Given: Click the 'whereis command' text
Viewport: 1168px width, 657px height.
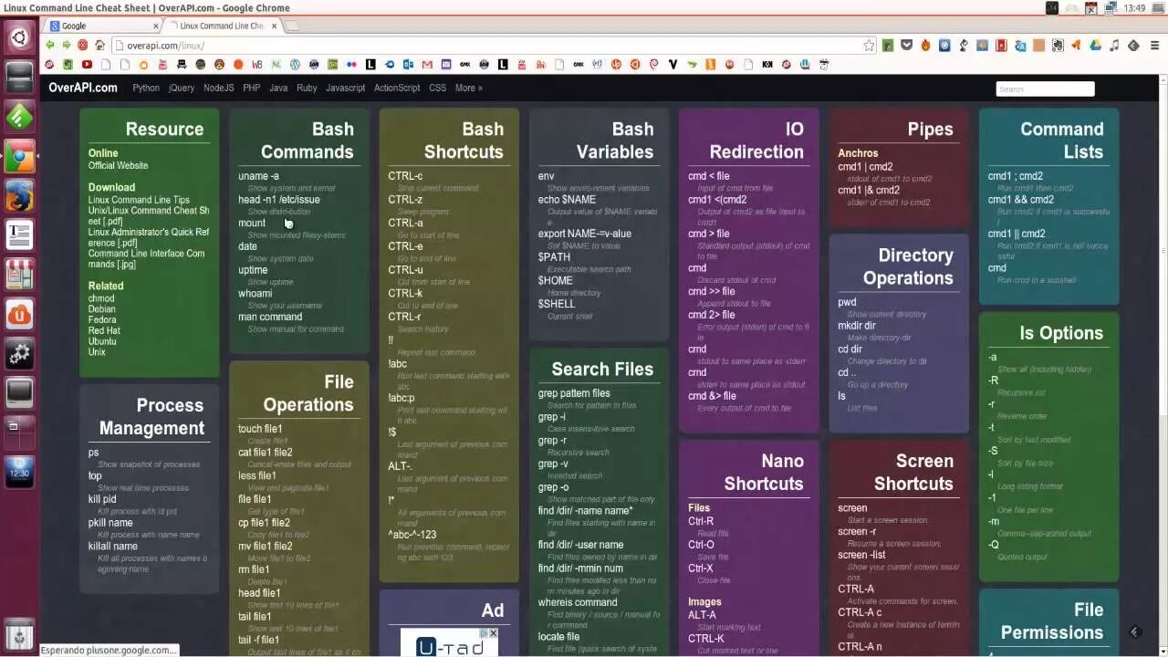Looking at the screenshot, I should point(578,602).
